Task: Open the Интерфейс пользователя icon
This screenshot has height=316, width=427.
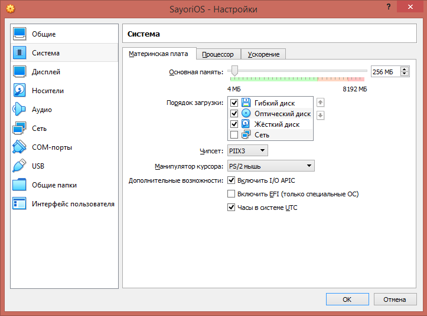Action: tap(20, 204)
